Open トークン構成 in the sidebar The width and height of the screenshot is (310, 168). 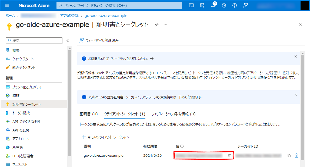click(21, 113)
